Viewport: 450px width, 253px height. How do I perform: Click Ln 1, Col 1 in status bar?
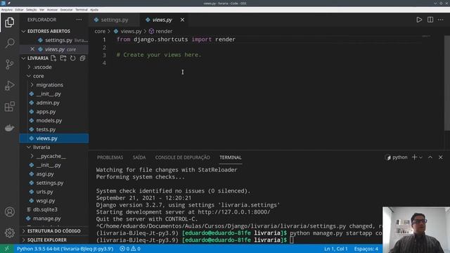(336, 249)
